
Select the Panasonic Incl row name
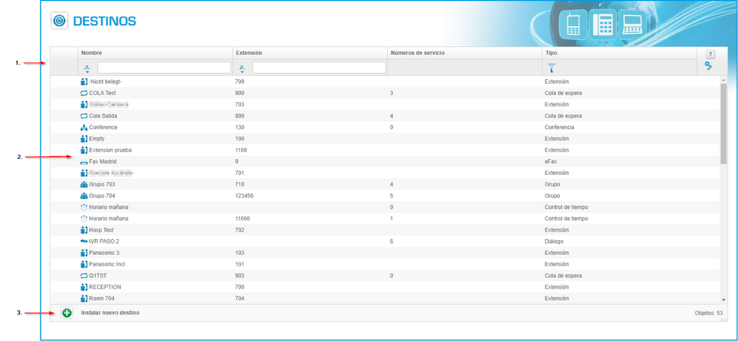pyautogui.click(x=107, y=264)
